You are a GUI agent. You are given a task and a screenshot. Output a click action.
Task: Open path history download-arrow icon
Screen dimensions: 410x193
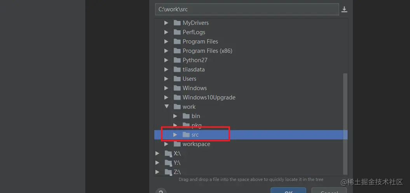344,9
